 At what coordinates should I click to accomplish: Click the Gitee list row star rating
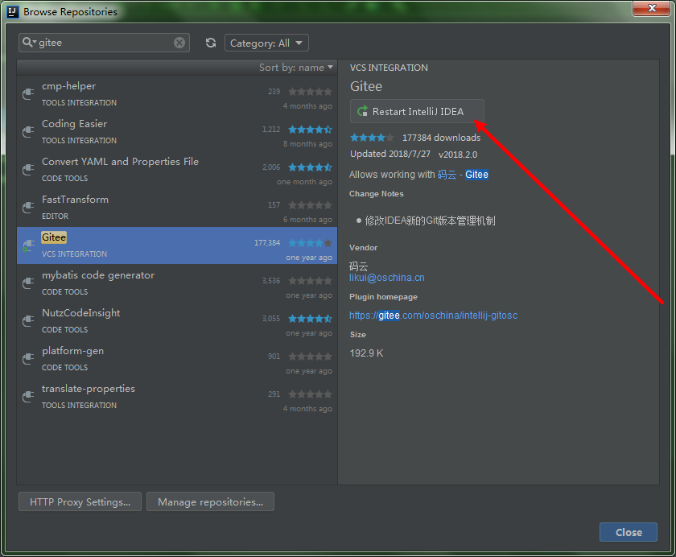[x=310, y=243]
